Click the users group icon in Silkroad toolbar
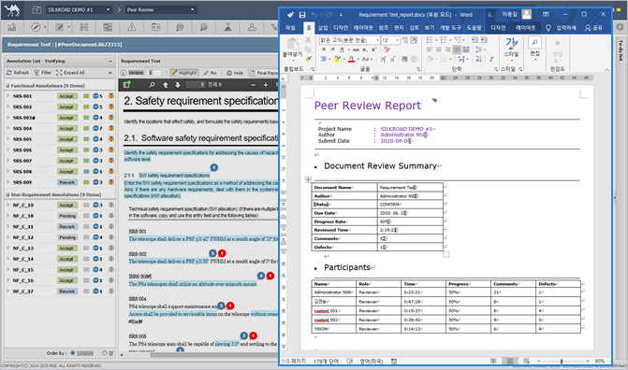 252,27
